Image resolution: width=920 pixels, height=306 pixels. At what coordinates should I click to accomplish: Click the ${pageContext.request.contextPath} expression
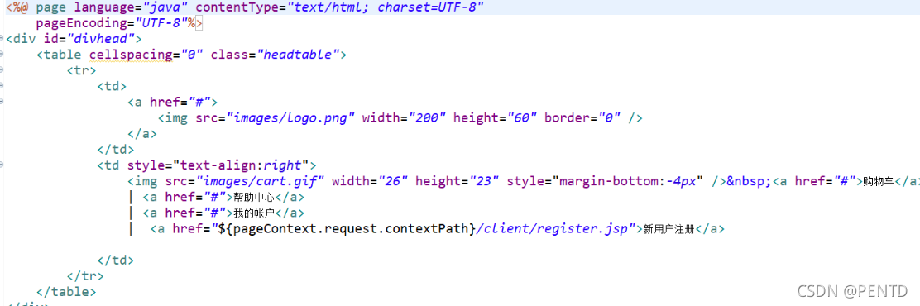point(346,229)
